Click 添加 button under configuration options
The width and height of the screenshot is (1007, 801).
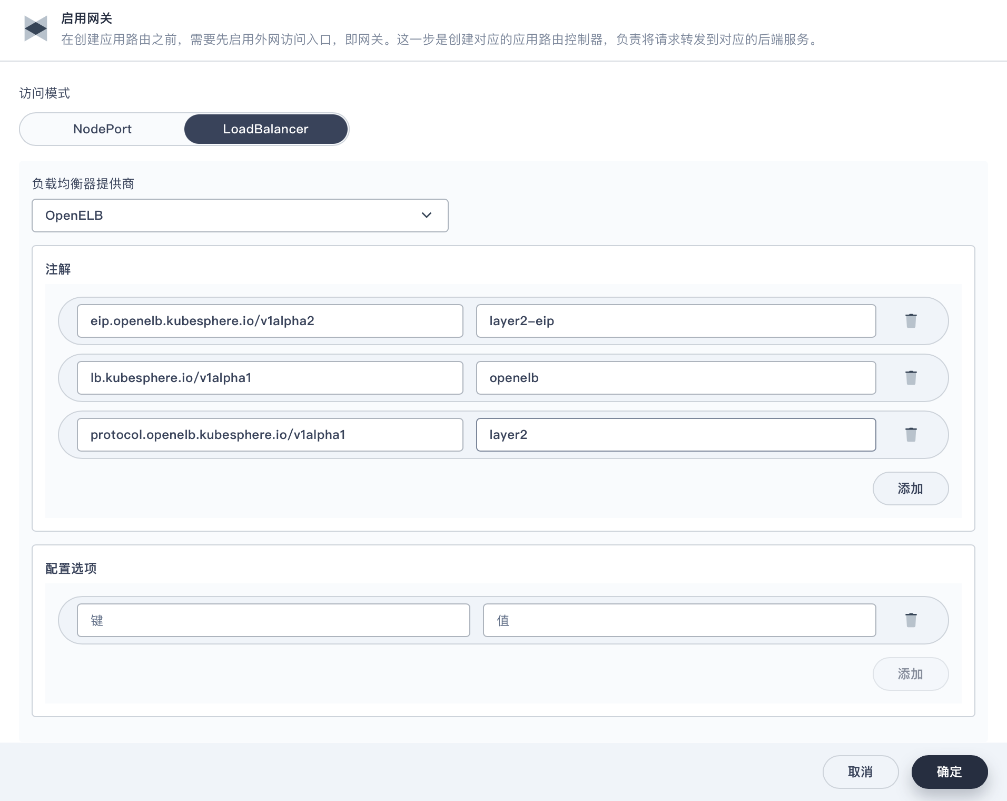(x=910, y=674)
